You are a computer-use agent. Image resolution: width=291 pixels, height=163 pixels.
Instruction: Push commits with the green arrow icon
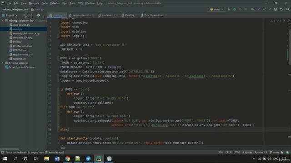(x=270, y=9)
